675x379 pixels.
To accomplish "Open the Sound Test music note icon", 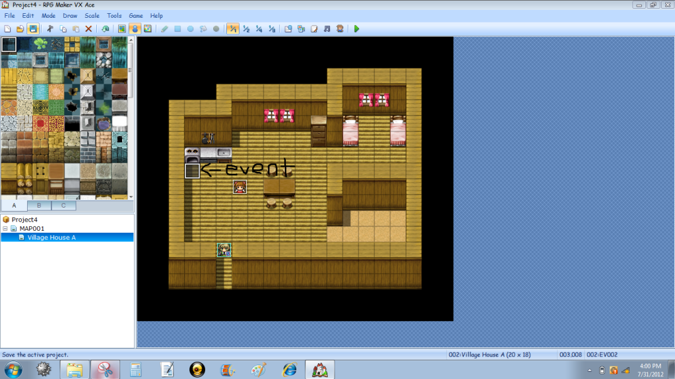I will 327,29.
